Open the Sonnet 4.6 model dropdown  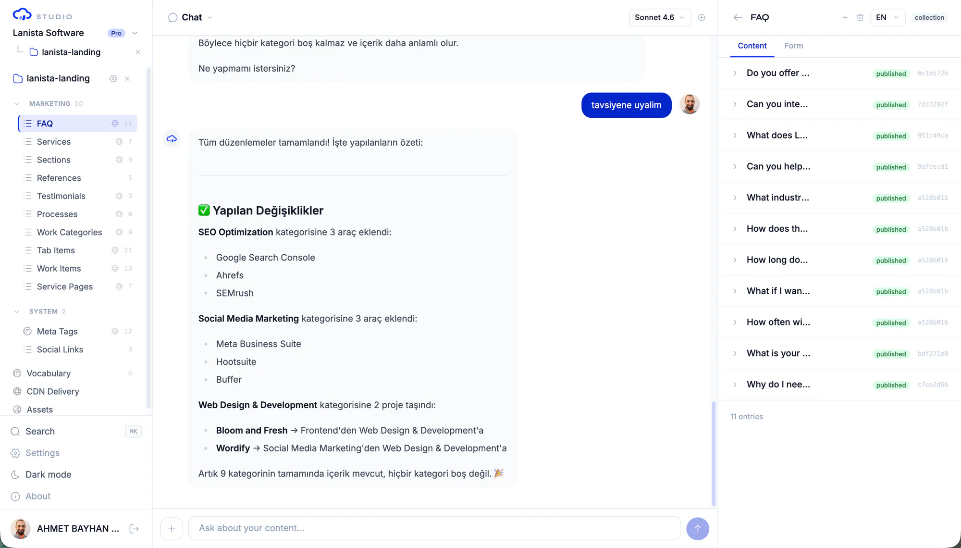[660, 18]
